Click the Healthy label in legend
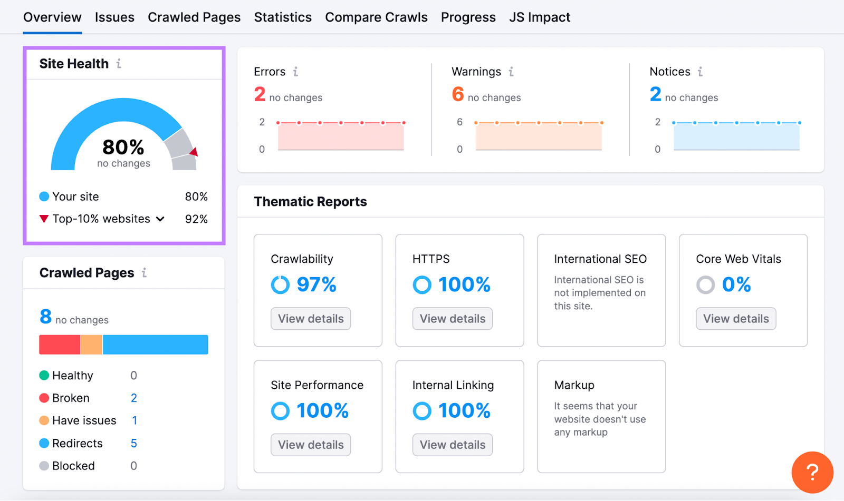 click(x=73, y=376)
